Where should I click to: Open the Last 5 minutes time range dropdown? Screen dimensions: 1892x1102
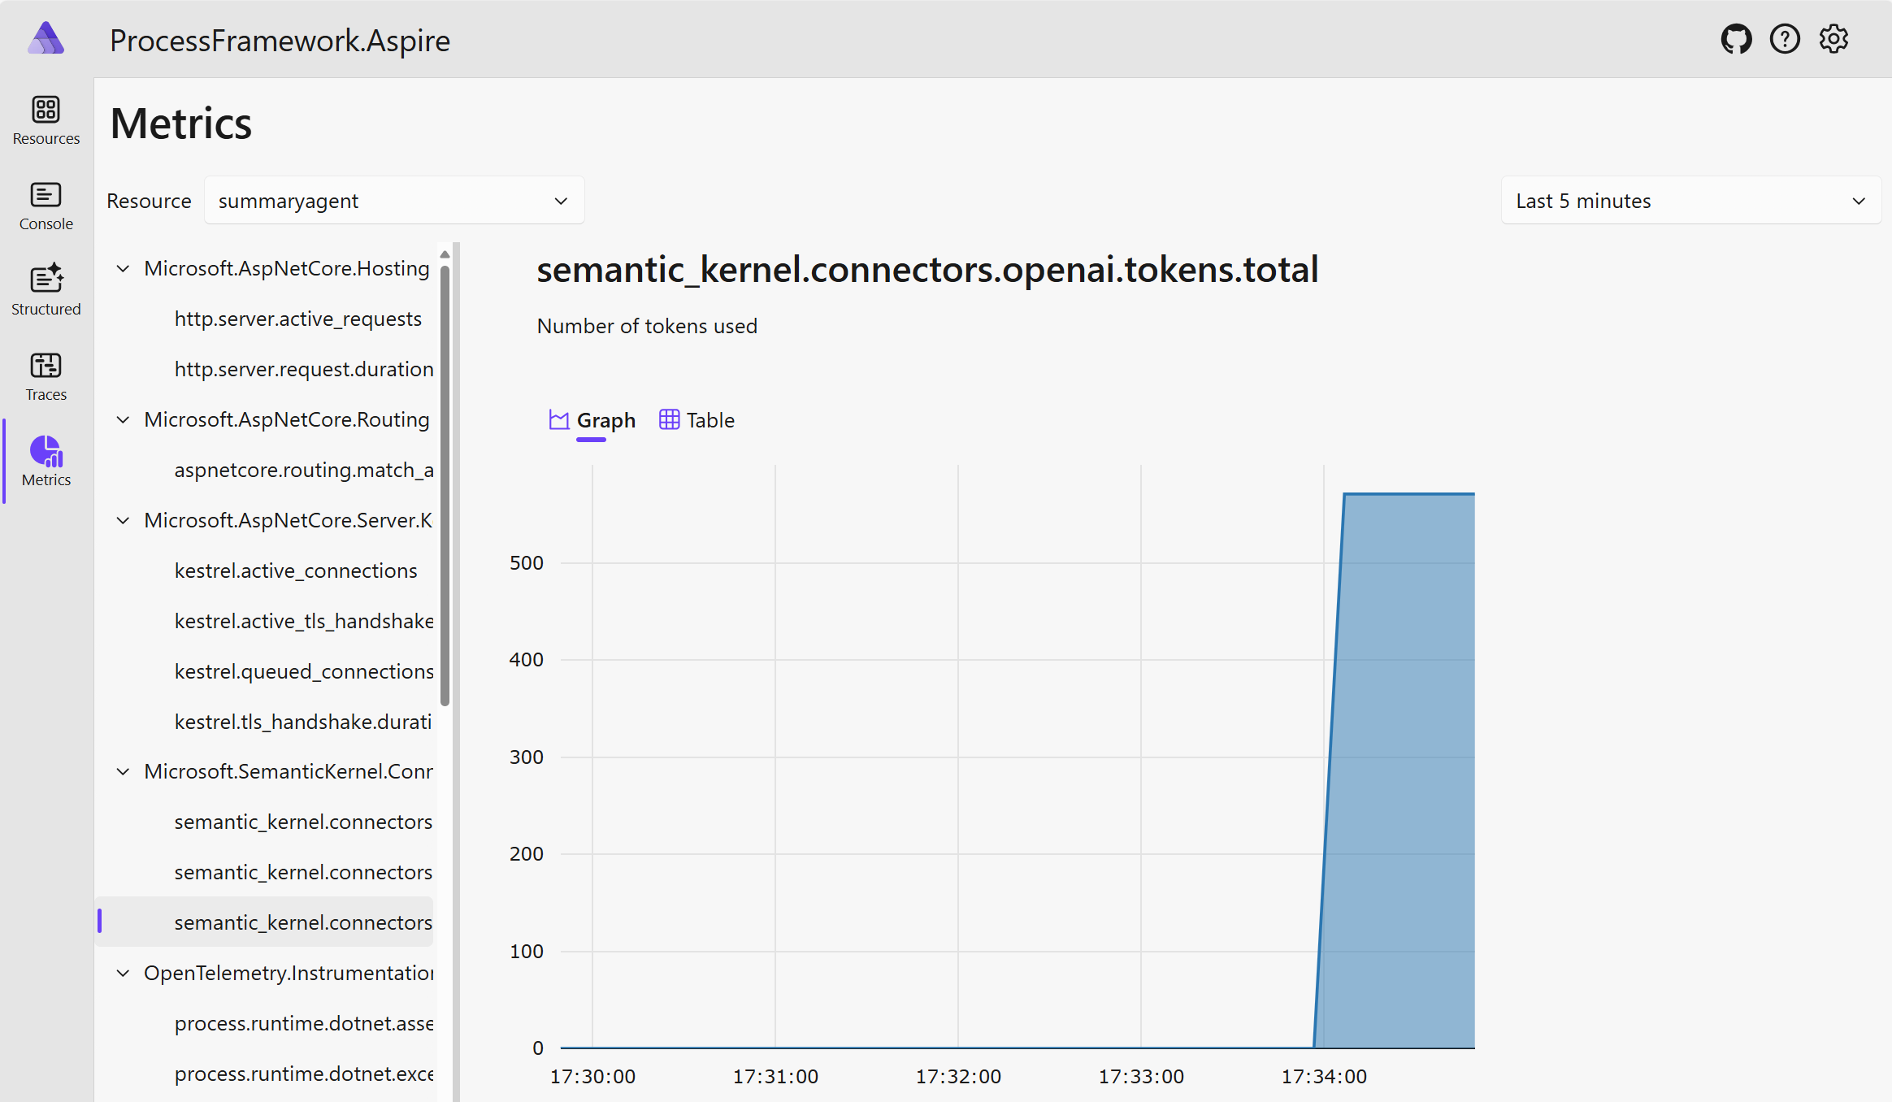coord(1690,201)
